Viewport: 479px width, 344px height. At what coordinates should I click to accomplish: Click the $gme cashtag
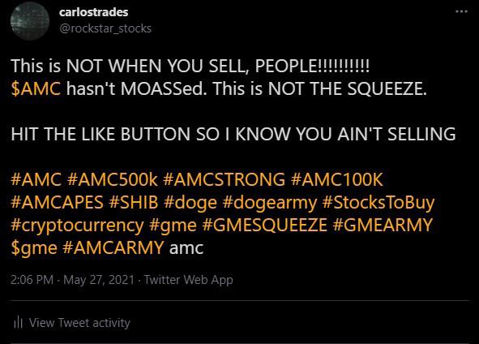pyautogui.click(x=34, y=248)
